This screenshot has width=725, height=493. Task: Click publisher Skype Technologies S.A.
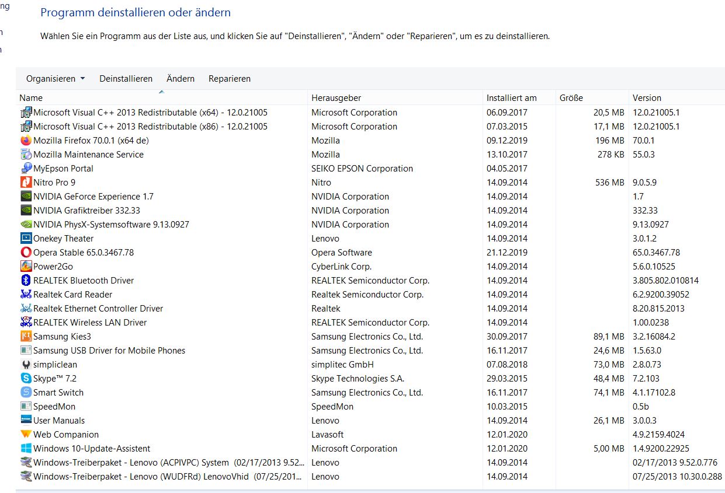[x=358, y=378]
